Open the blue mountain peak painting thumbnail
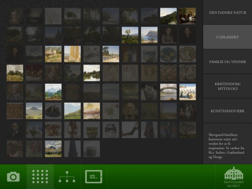This screenshot has width=252, height=189. click(x=53, y=92)
